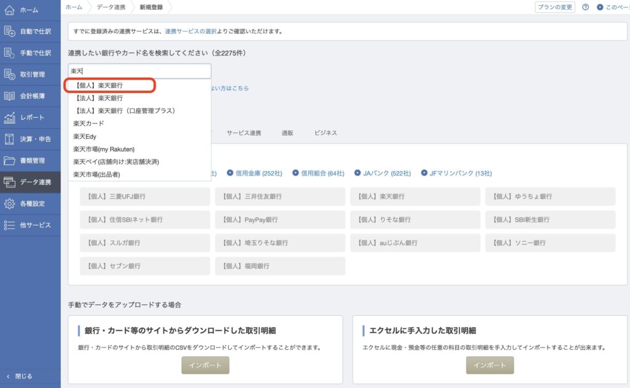Open ホーム menu label in the sidebar
The height and width of the screenshot is (388, 630).
[29, 10]
